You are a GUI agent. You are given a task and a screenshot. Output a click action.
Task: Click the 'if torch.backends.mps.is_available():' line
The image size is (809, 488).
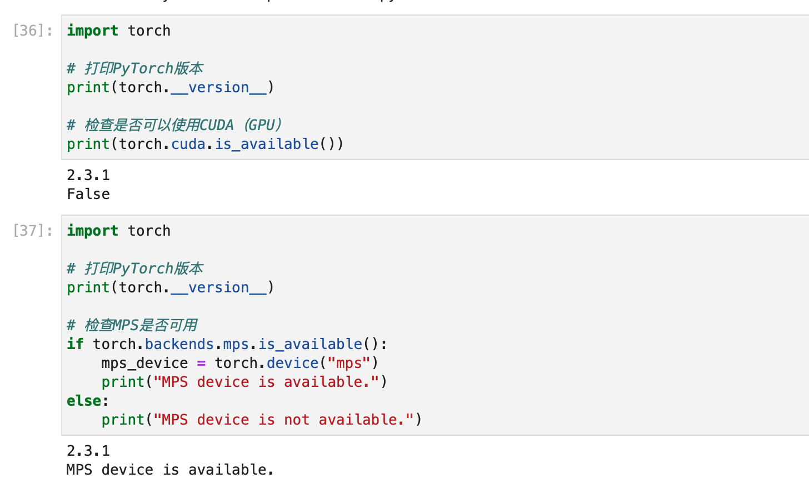(227, 344)
